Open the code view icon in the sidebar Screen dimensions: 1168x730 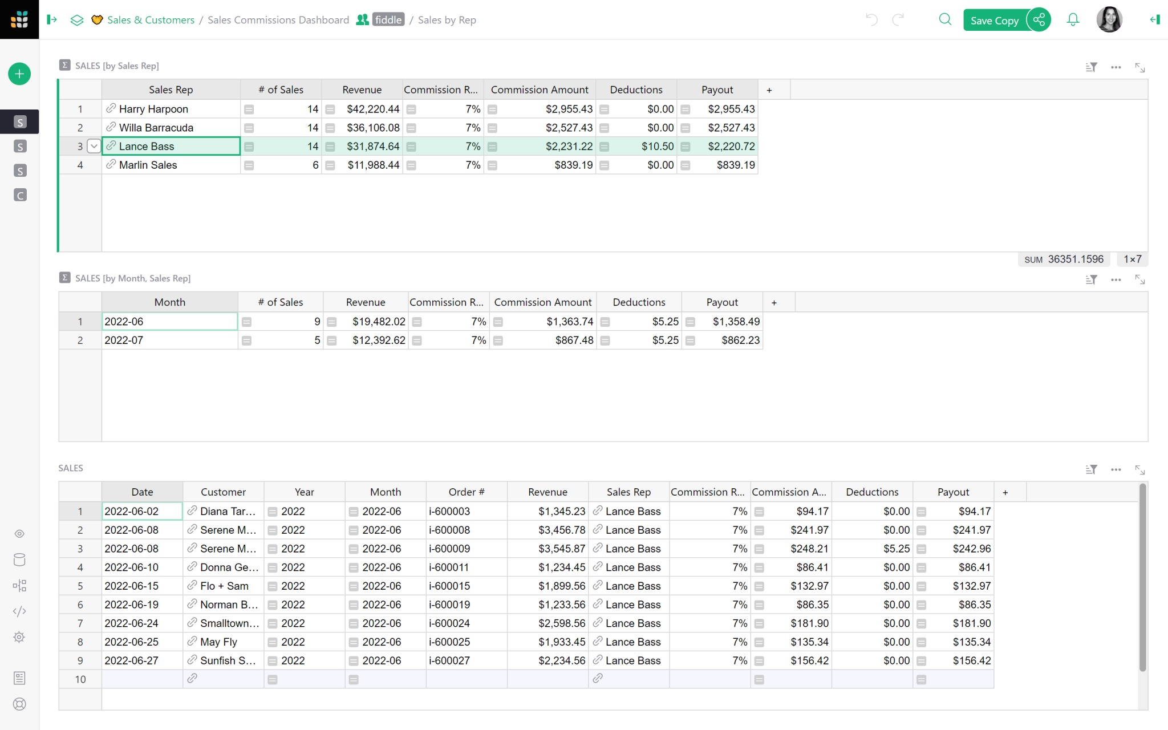19,611
